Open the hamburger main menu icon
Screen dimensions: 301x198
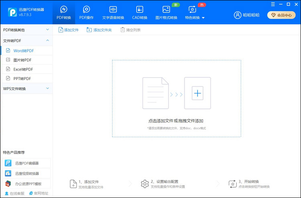click(273, 4)
